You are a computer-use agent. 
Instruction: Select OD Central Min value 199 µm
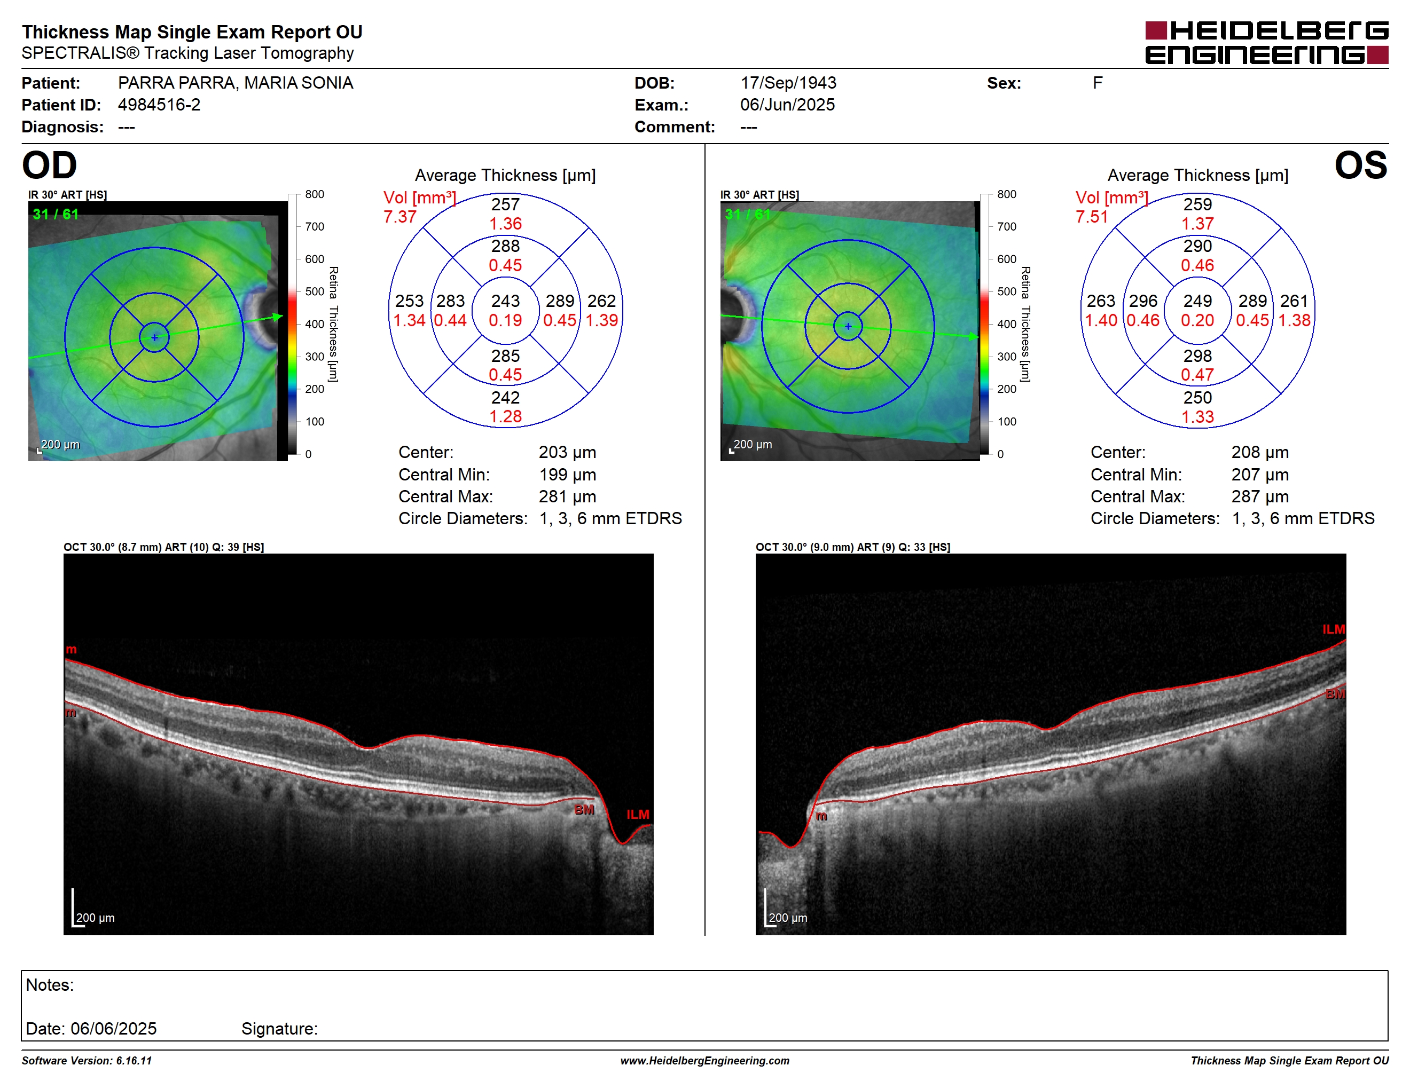(x=568, y=475)
